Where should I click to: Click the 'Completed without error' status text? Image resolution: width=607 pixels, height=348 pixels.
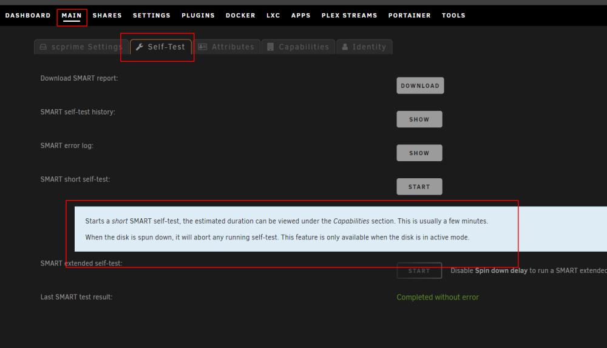(438, 297)
